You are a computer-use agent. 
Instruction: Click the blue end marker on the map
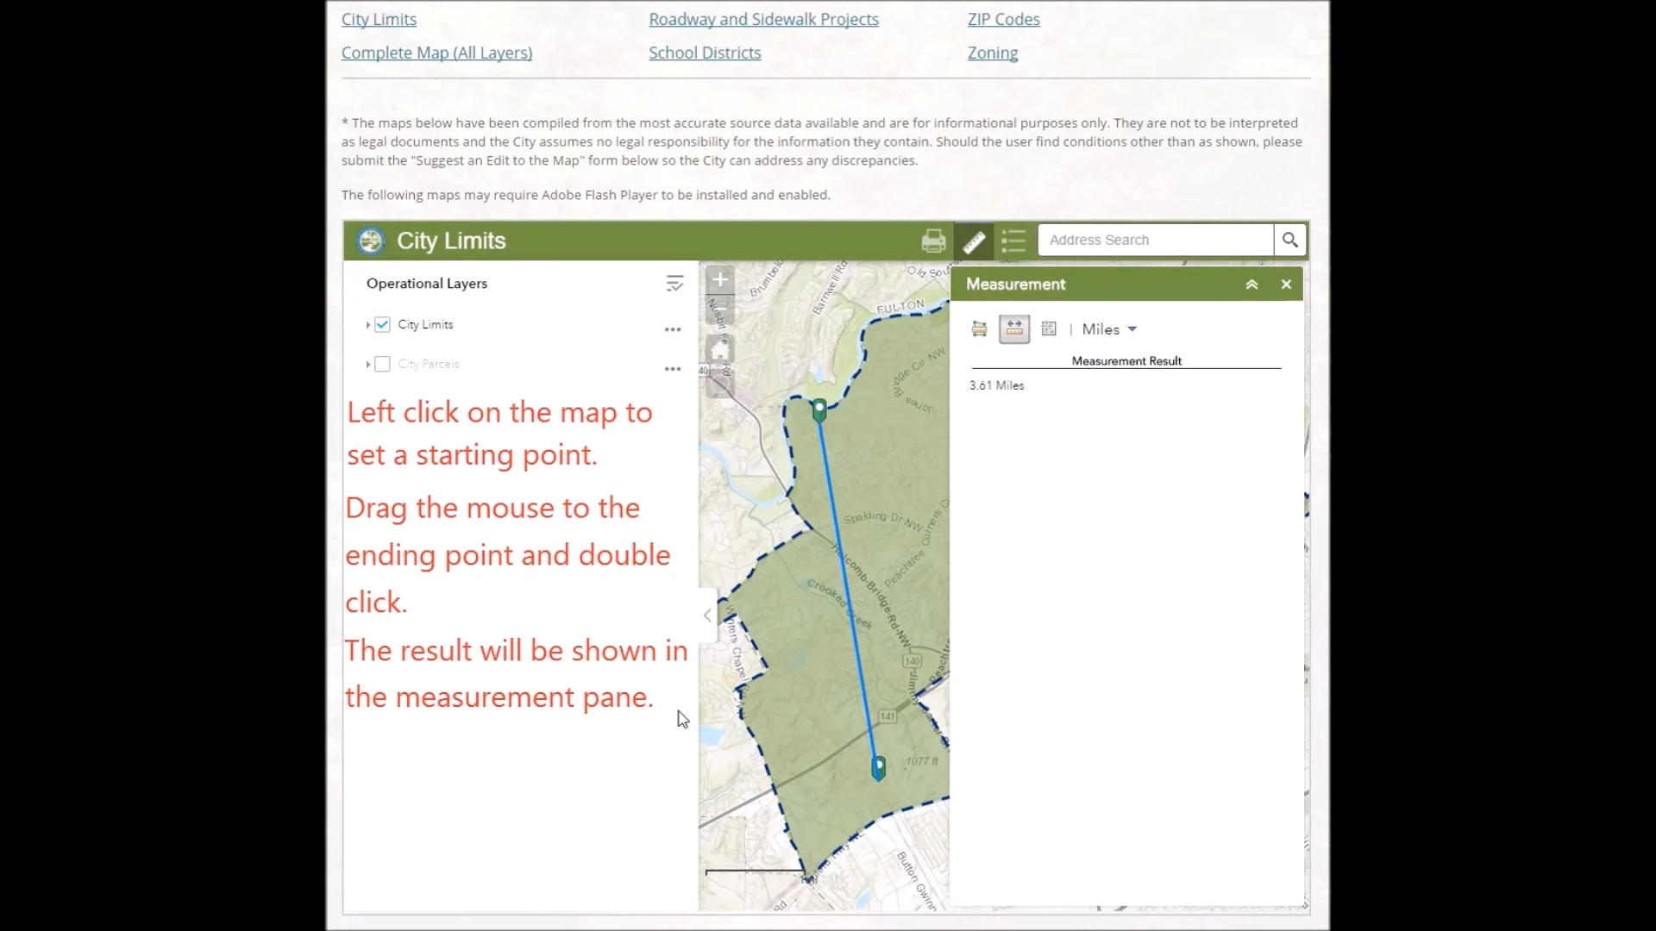(878, 768)
